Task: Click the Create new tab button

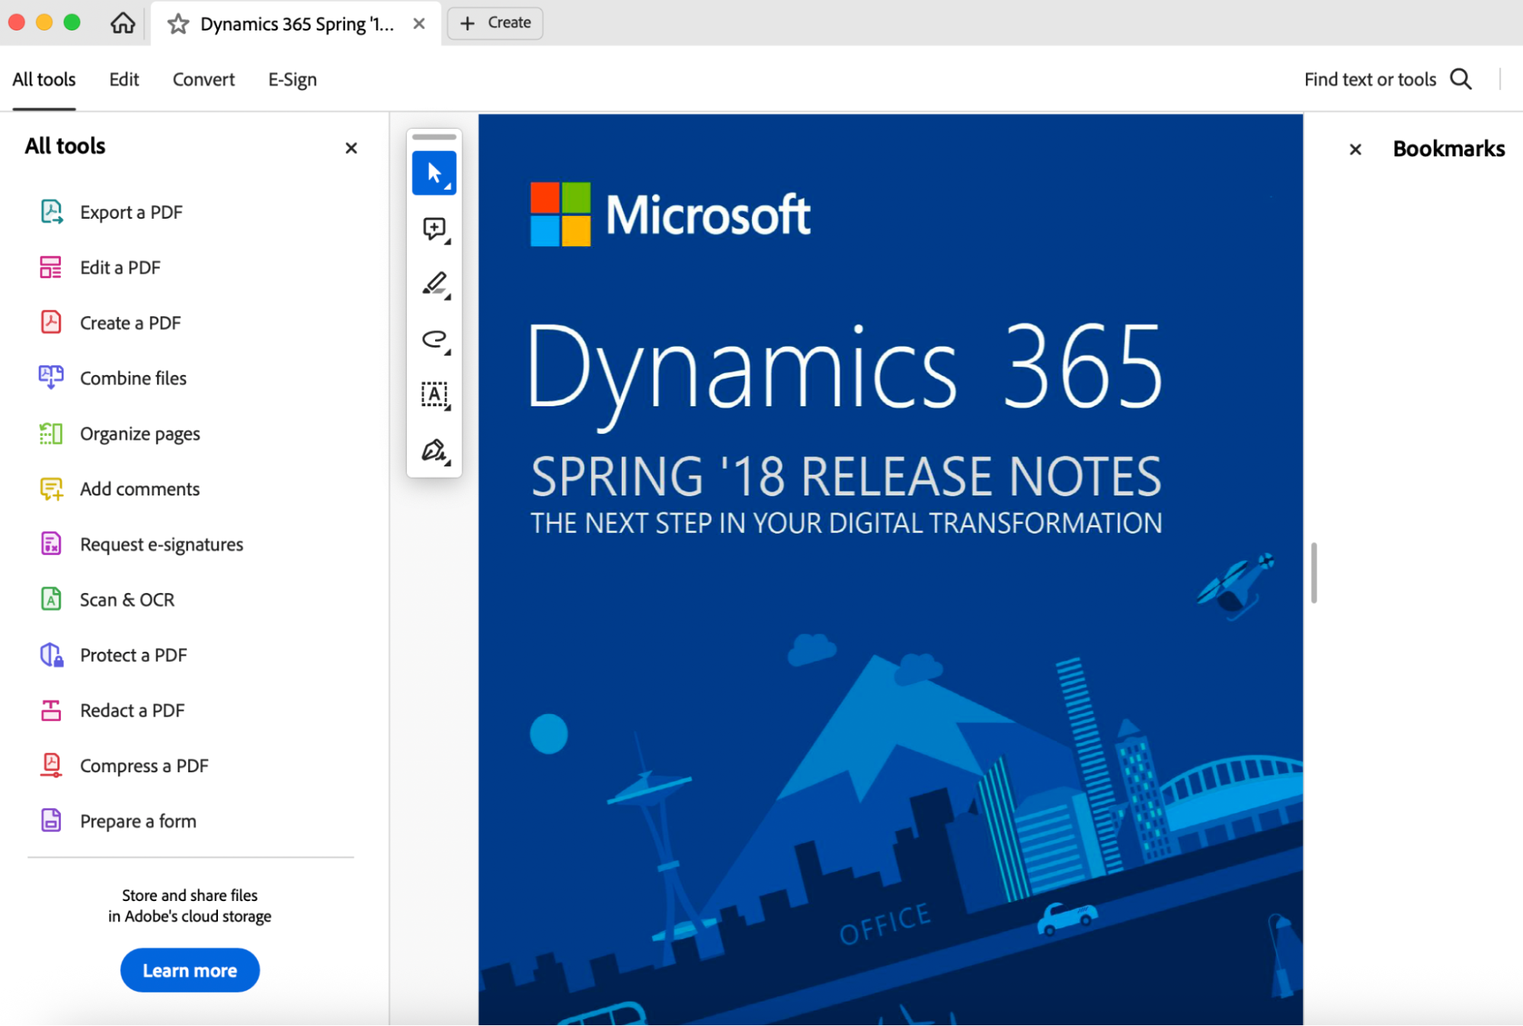Action: [x=495, y=23]
